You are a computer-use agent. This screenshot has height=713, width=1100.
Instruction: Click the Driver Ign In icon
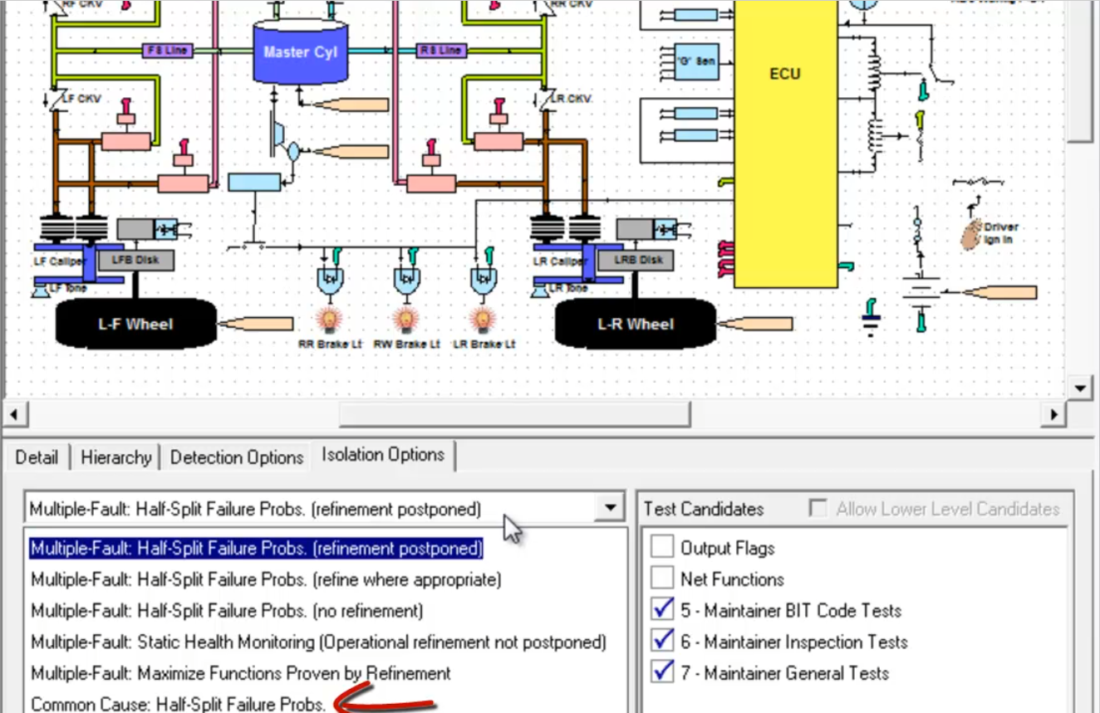coord(971,234)
